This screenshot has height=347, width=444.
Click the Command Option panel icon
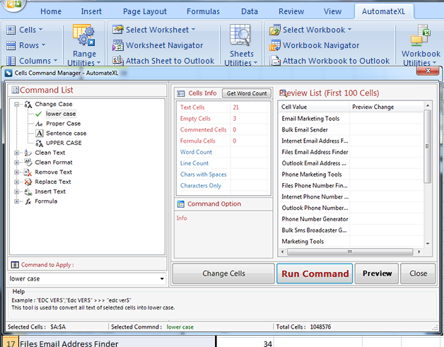(181, 204)
